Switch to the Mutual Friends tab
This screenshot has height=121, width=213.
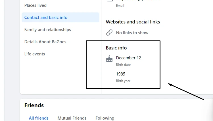tap(72, 118)
